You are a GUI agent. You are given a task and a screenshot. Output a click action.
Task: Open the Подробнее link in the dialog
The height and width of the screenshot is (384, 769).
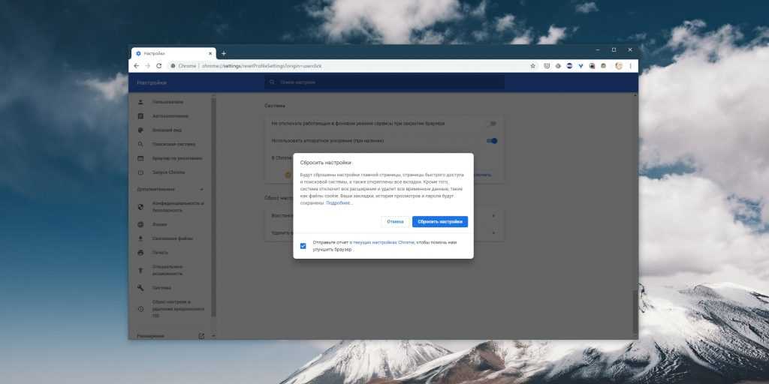[x=339, y=202]
